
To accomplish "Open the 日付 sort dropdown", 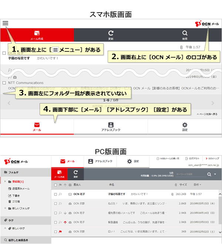I will (x=197, y=185).
